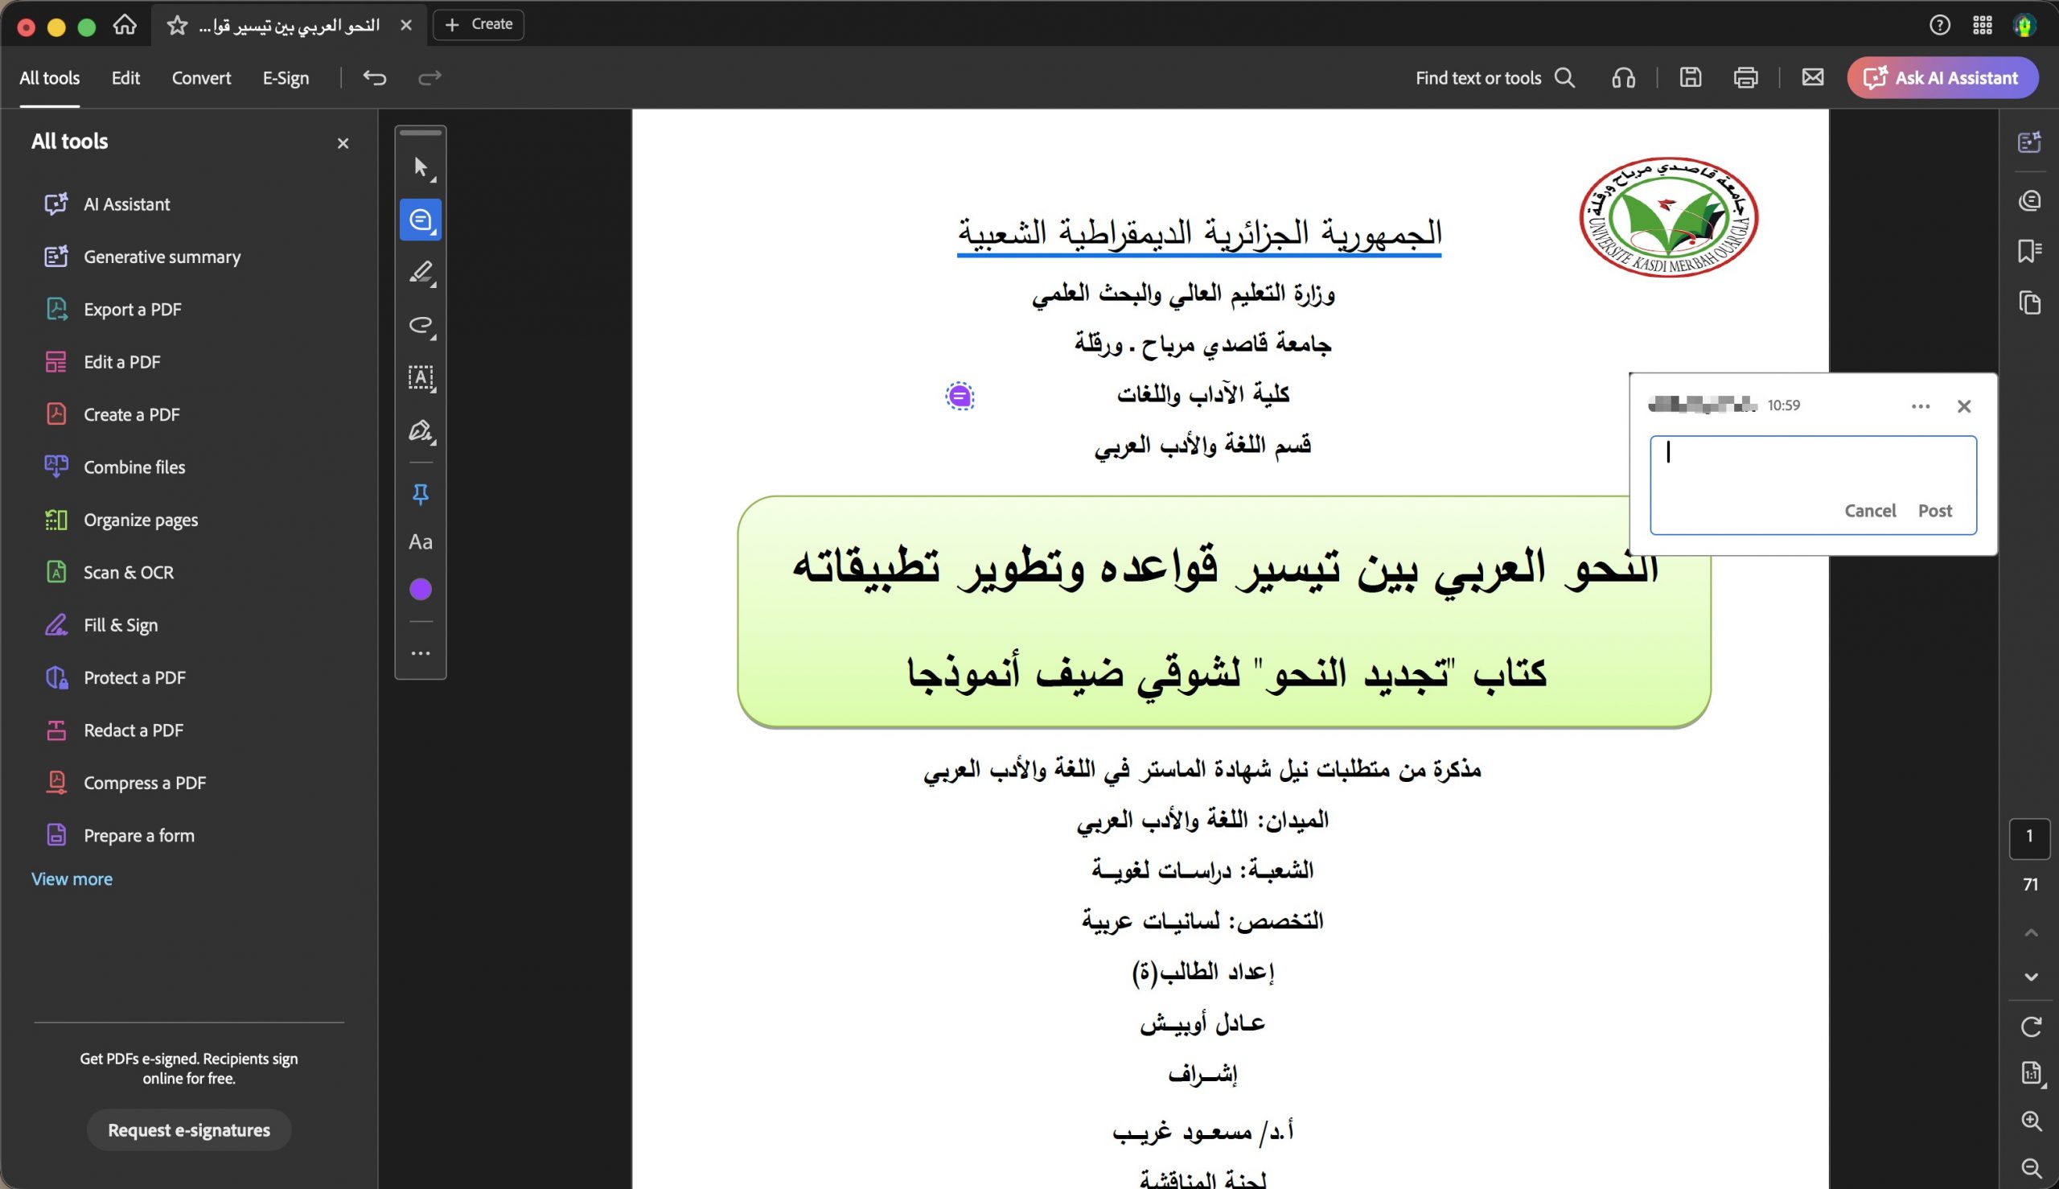
Task: Open Edit a PDF tool
Action: [x=102, y=362]
